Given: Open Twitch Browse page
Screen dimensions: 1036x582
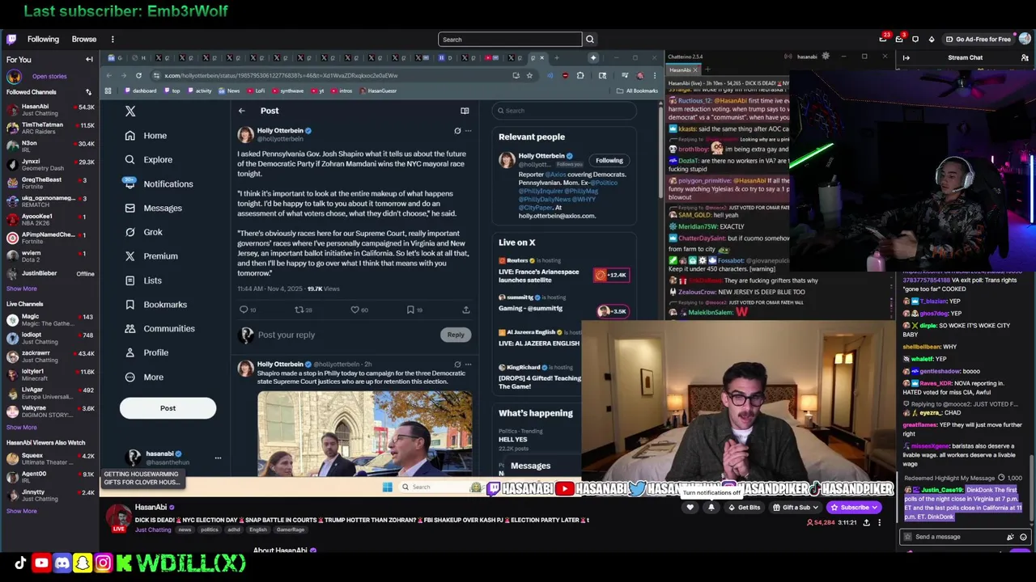Looking at the screenshot, I should point(83,39).
